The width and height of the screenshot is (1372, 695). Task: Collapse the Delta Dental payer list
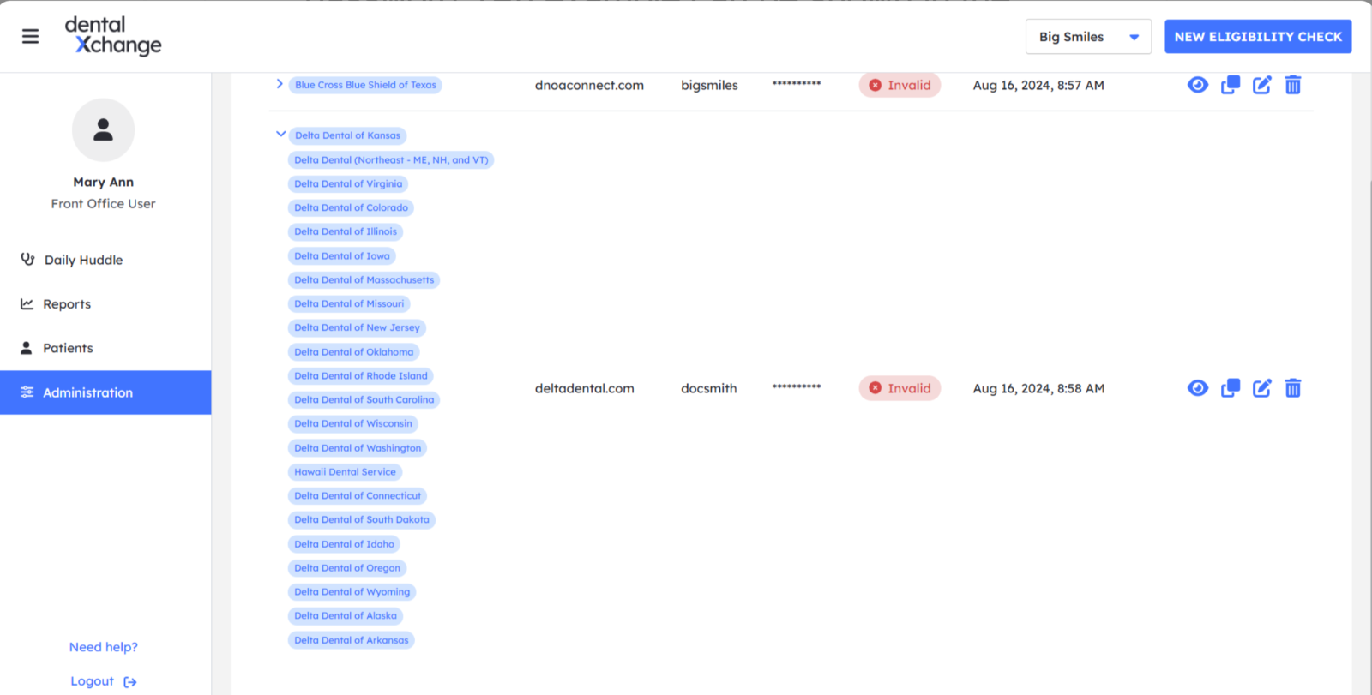point(280,134)
